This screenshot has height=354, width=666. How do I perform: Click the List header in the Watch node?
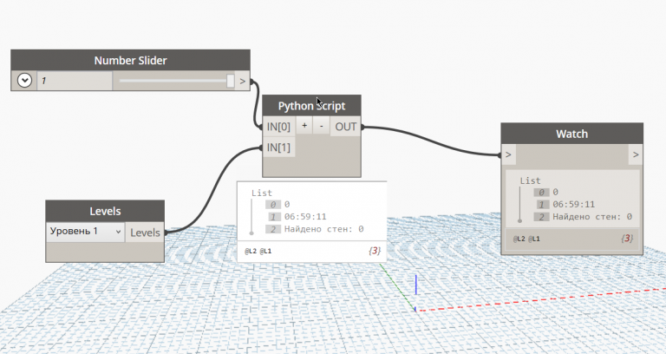(530, 180)
